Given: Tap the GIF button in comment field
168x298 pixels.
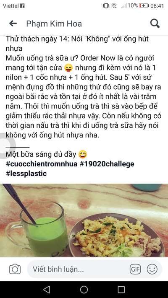Looking at the screenshot, I should click(x=135, y=269).
